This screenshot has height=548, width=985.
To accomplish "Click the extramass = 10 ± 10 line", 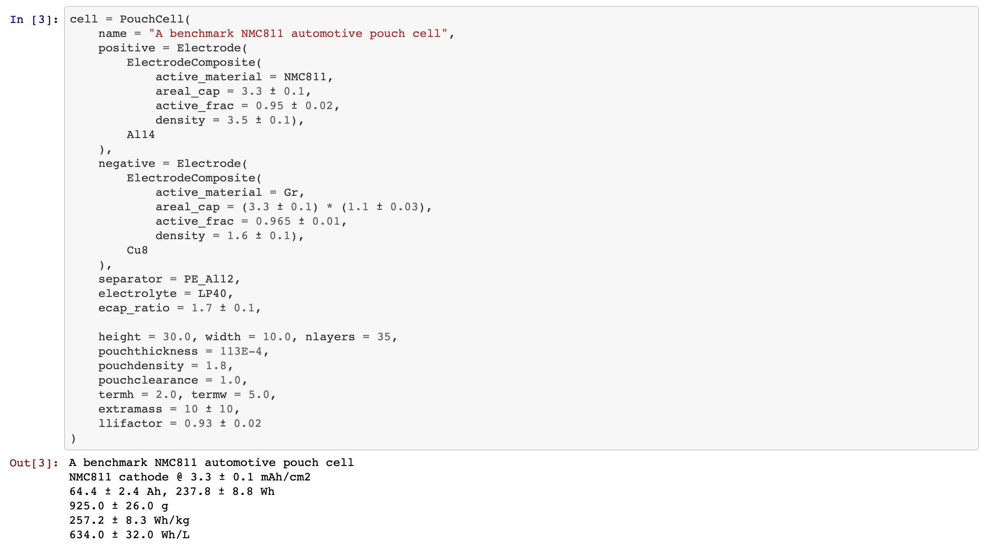I will [x=169, y=409].
